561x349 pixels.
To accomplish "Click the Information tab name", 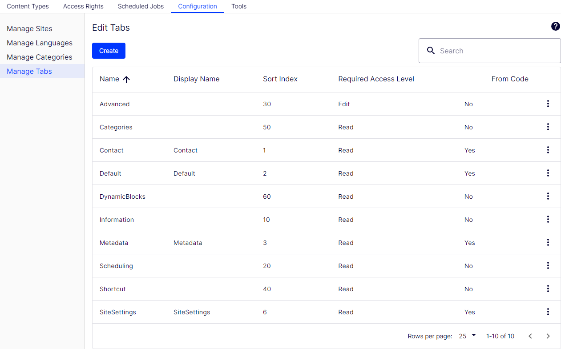I will [x=117, y=220].
